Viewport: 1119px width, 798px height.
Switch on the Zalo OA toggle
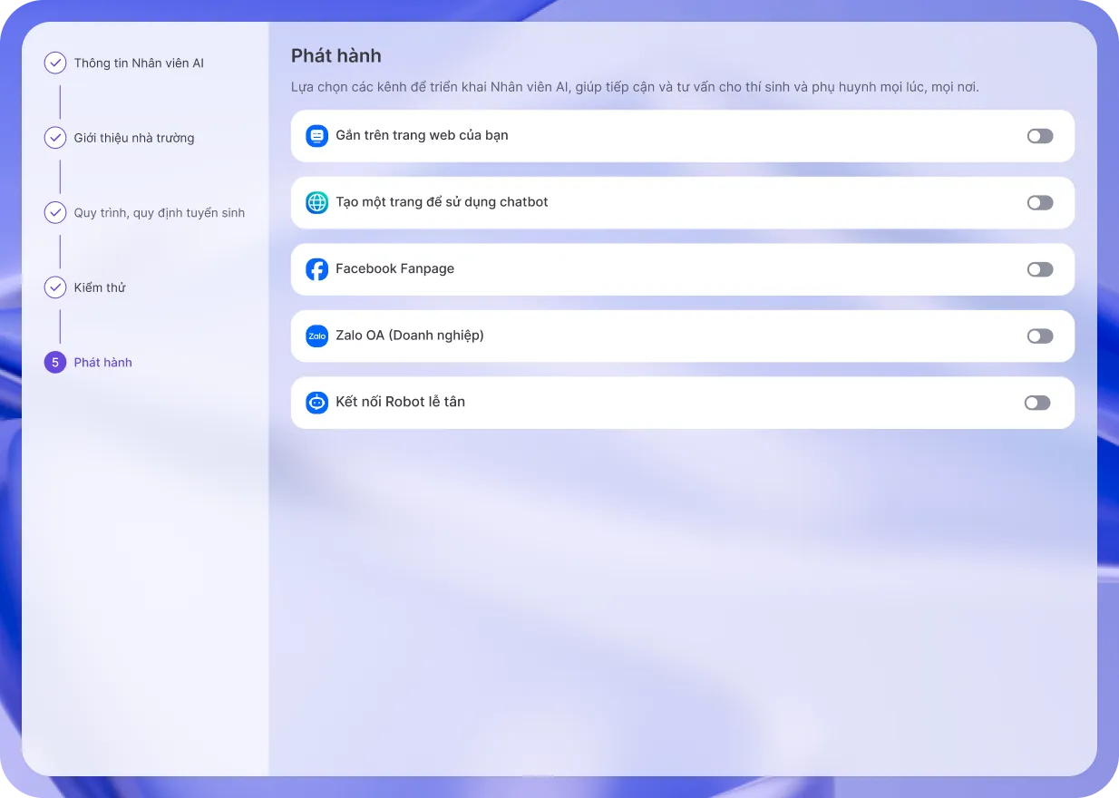pyautogui.click(x=1039, y=336)
